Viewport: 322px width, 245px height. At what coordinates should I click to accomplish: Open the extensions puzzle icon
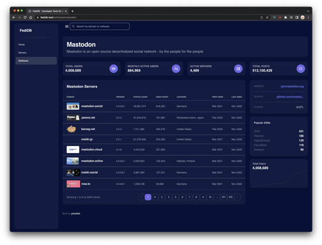(286, 18)
